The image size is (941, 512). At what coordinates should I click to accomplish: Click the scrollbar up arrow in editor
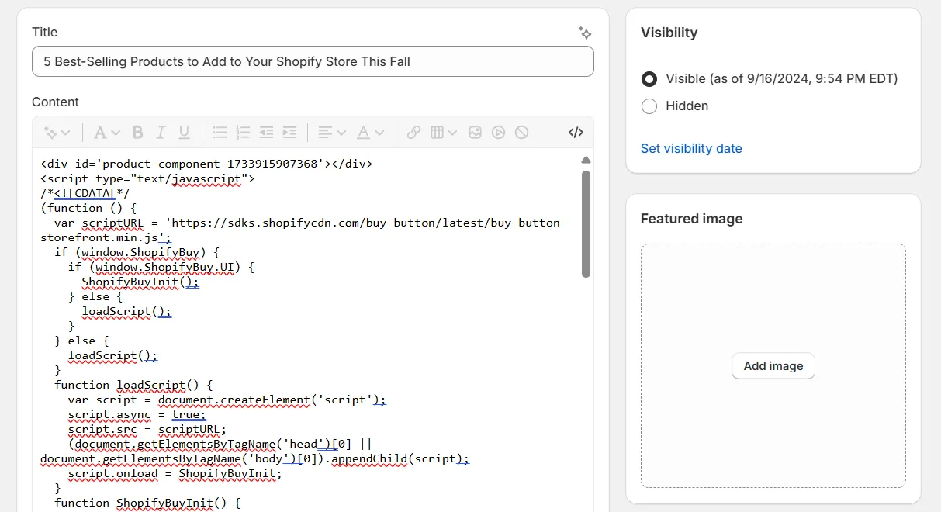click(586, 160)
